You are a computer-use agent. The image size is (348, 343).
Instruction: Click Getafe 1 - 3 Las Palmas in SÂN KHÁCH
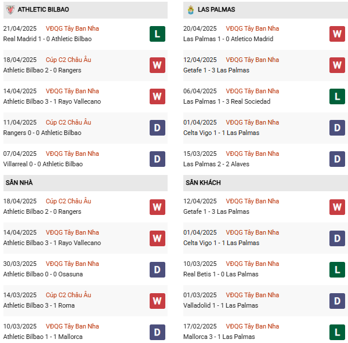(216, 211)
